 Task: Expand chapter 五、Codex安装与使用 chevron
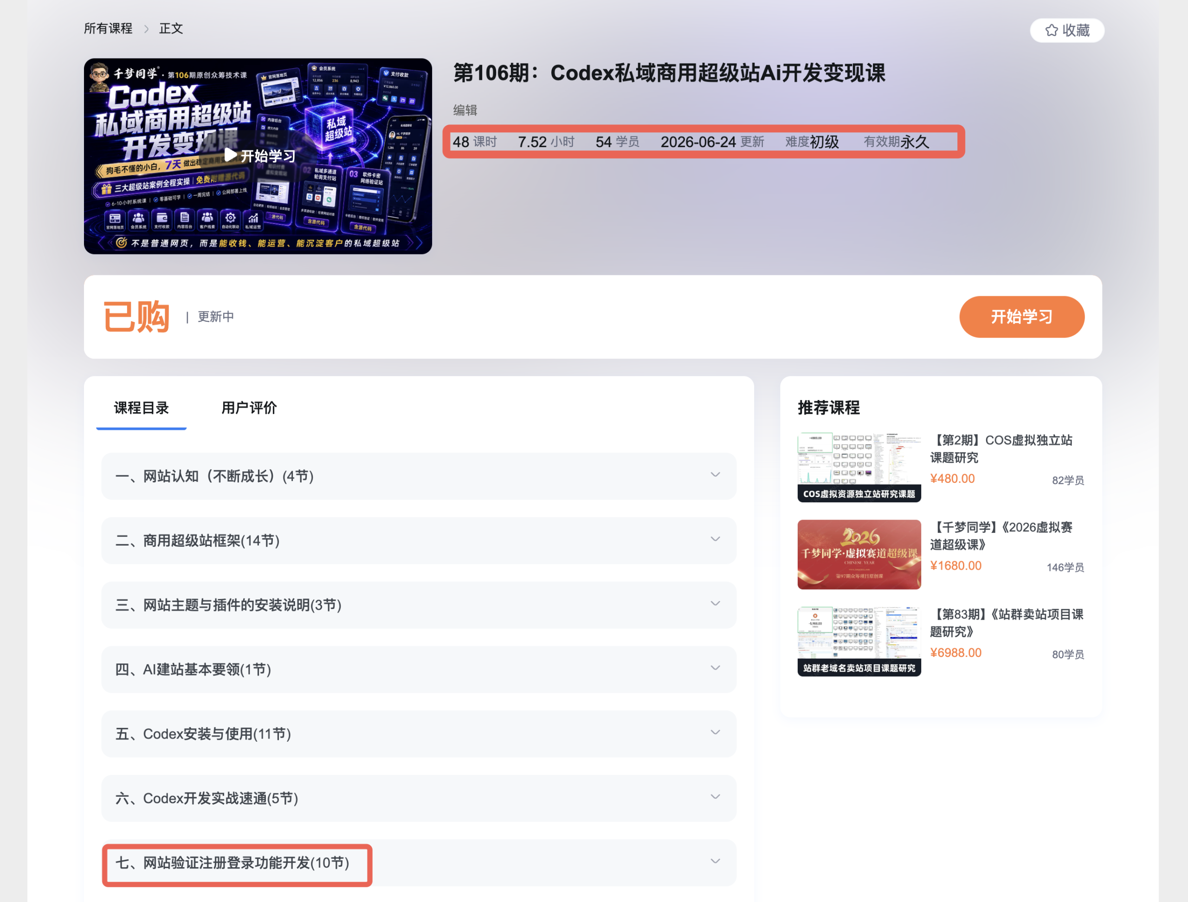(715, 733)
